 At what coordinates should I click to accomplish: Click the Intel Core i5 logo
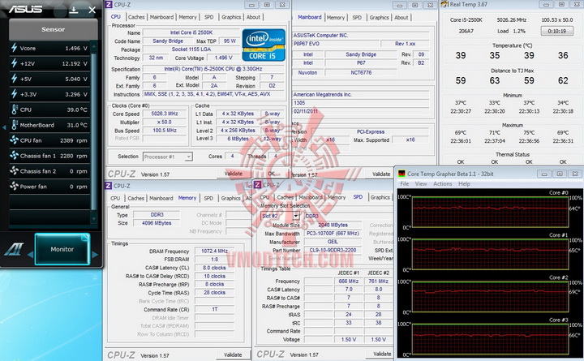[x=264, y=45]
